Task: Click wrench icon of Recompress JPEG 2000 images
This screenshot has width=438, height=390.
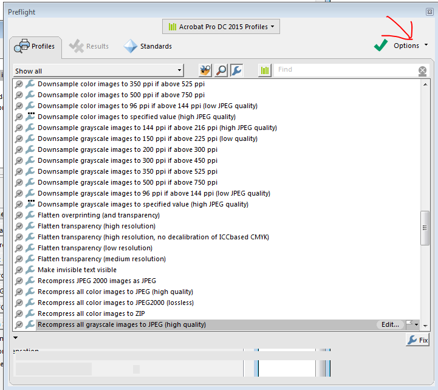Action: click(30, 281)
